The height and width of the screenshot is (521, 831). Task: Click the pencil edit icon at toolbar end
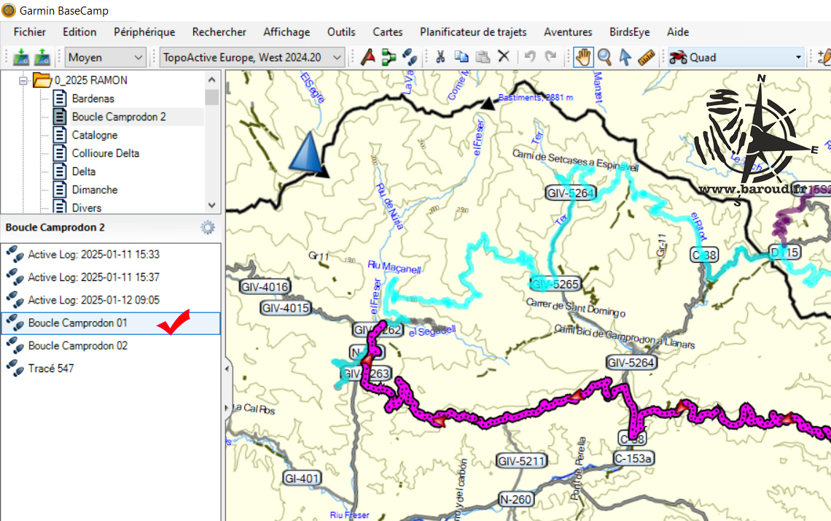pyautogui.click(x=824, y=58)
